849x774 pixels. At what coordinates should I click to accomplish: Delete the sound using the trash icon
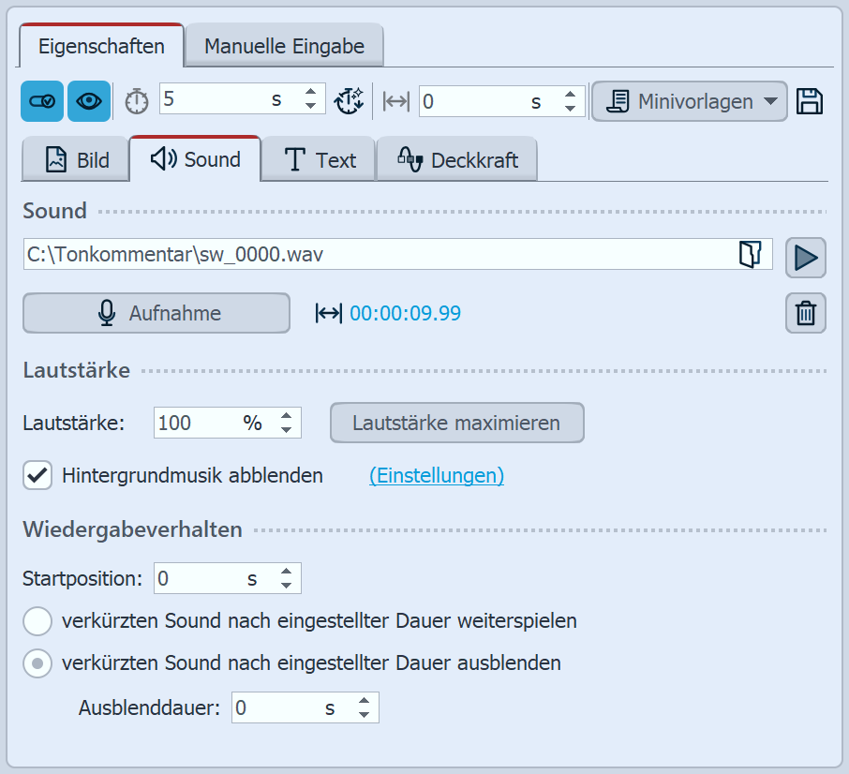[805, 312]
